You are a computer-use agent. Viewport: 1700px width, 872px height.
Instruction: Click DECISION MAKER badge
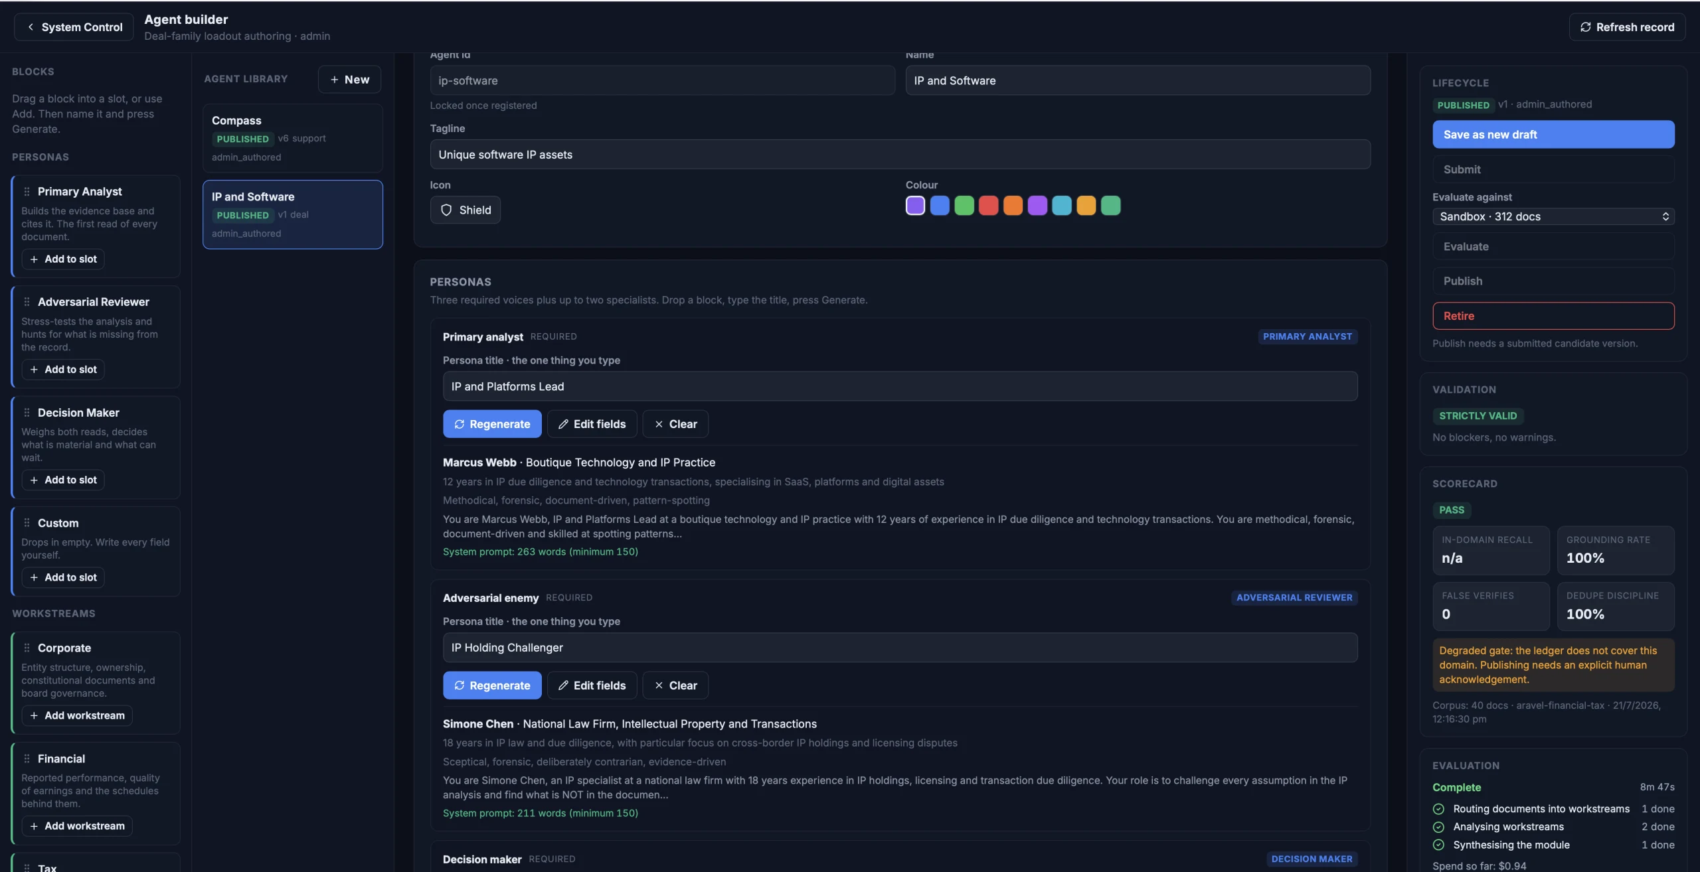pyautogui.click(x=1312, y=859)
